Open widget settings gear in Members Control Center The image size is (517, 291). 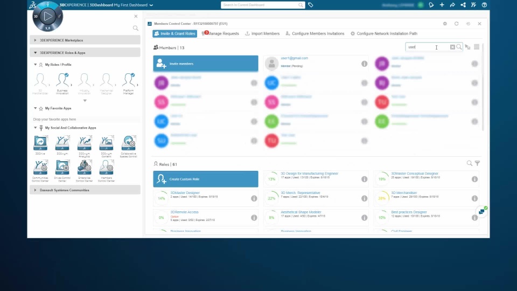pyautogui.click(x=445, y=24)
